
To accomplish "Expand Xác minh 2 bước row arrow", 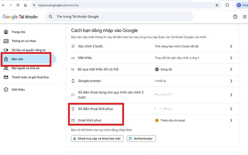I will (231, 46).
